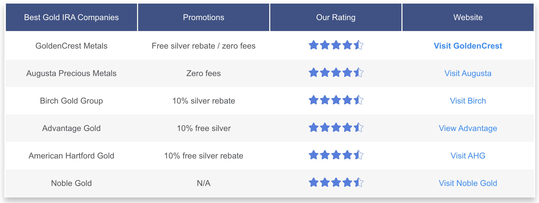The image size is (539, 203).
Task: Click Augusta Precious Metals star rating
Action: tap(336, 72)
